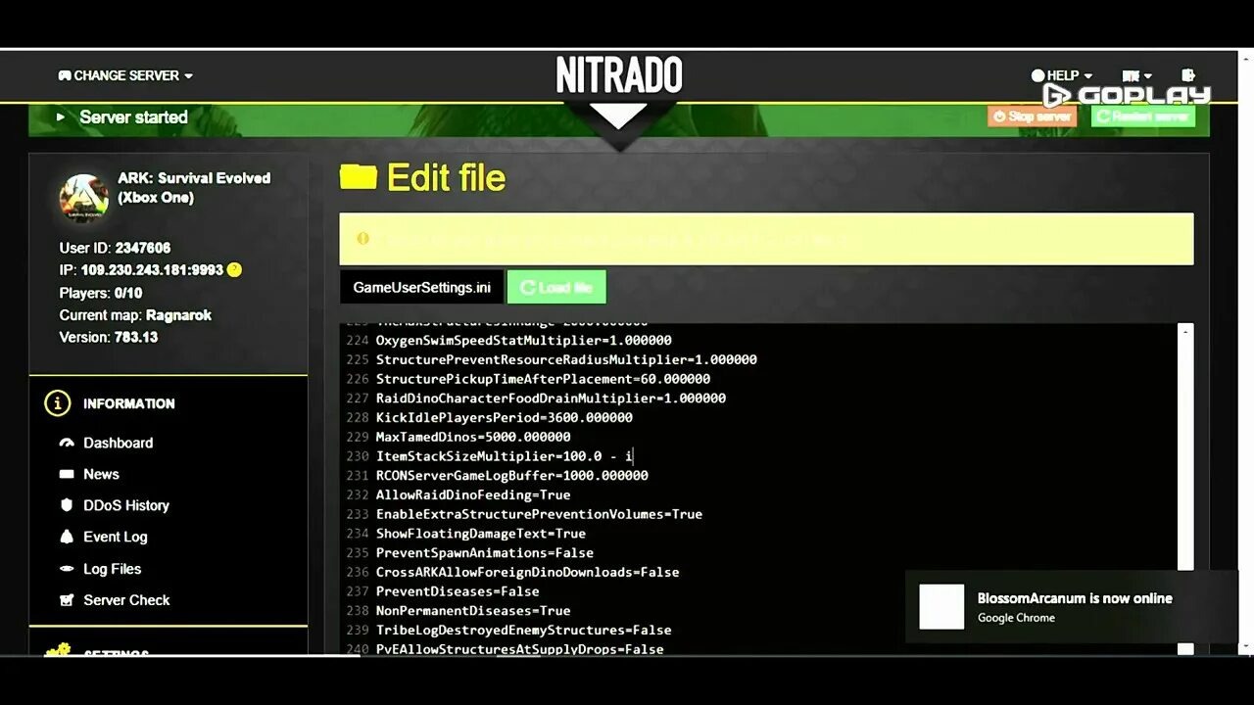Click the Log Files eye icon

(67, 569)
